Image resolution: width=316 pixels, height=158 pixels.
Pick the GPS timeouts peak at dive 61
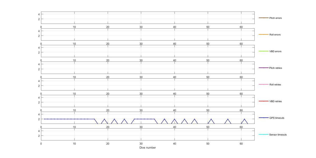click(x=244, y=119)
